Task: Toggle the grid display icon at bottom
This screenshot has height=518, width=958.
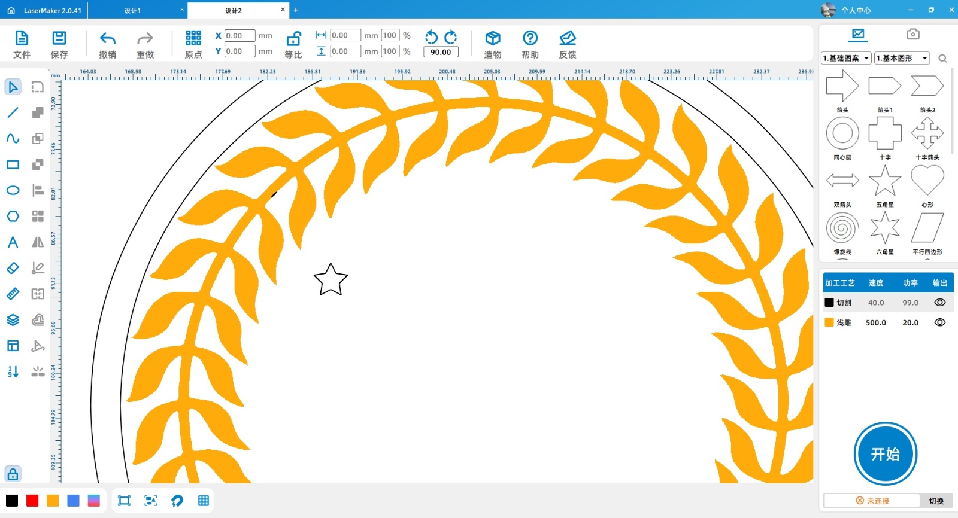Action: point(204,501)
